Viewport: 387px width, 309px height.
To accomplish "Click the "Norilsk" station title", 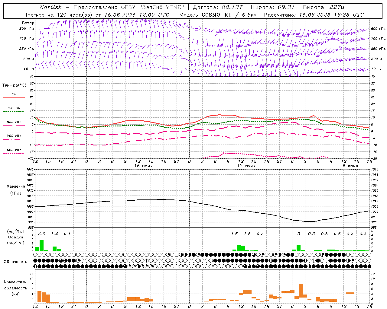I will pyautogui.click(x=50, y=7).
